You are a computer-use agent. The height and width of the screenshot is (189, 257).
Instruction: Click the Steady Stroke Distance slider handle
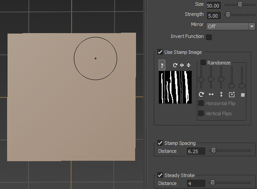tap(213, 183)
